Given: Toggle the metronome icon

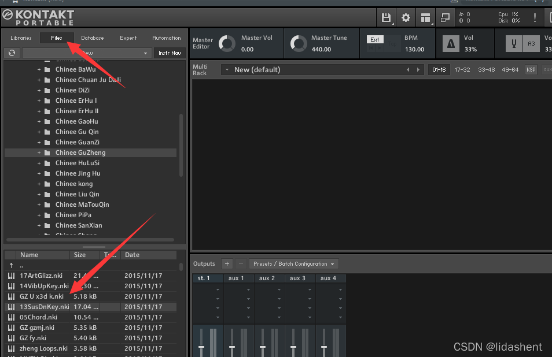Looking at the screenshot, I should click(x=451, y=43).
